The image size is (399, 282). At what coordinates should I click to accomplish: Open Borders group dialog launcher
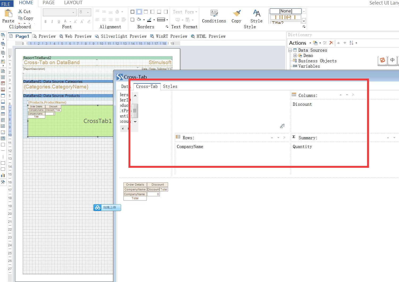tap(167, 27)
